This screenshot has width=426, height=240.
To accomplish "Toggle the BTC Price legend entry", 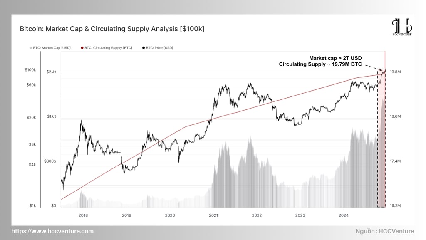I will click(158, 48).
